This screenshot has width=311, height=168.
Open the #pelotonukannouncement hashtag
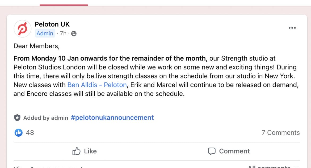pos(112,117)
